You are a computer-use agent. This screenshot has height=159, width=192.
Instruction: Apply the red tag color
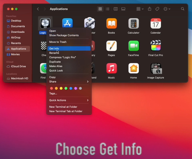click(x=52, y=88)
